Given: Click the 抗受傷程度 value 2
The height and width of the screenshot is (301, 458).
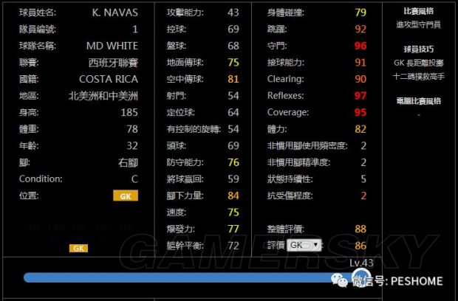Looking at the screenshot, I should (363, 196).
